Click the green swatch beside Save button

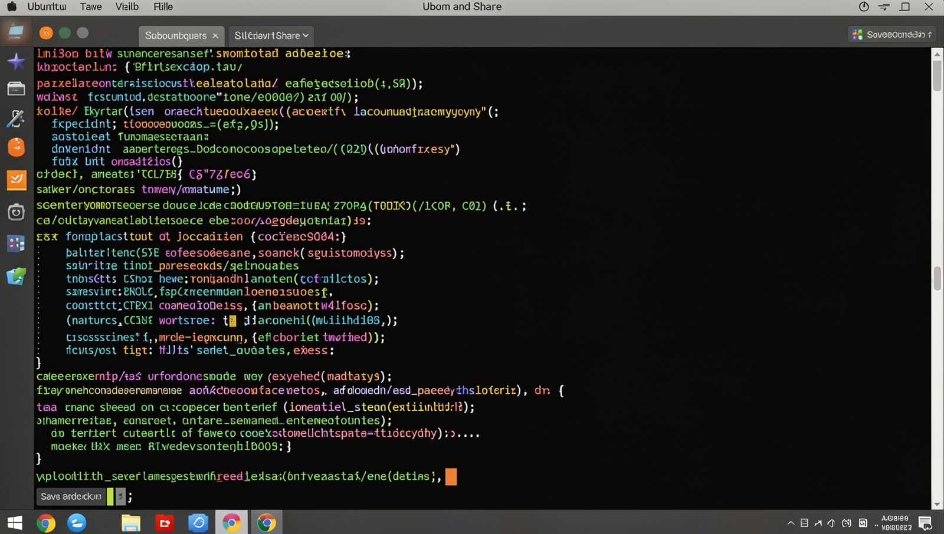(x=110, y=496)
